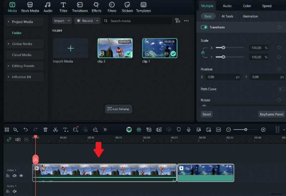Open the Speed tool in timeline toolbar
This screenshot has height=196, width=286.
pos(95,129)
